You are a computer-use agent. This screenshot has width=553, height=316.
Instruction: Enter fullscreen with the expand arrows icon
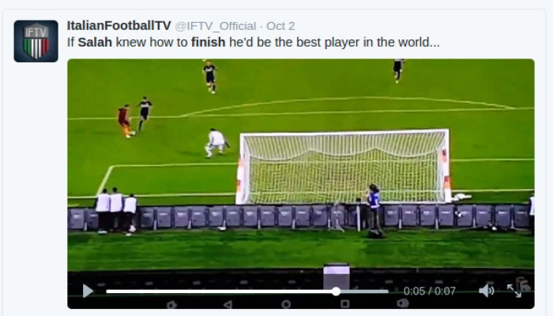513,291
